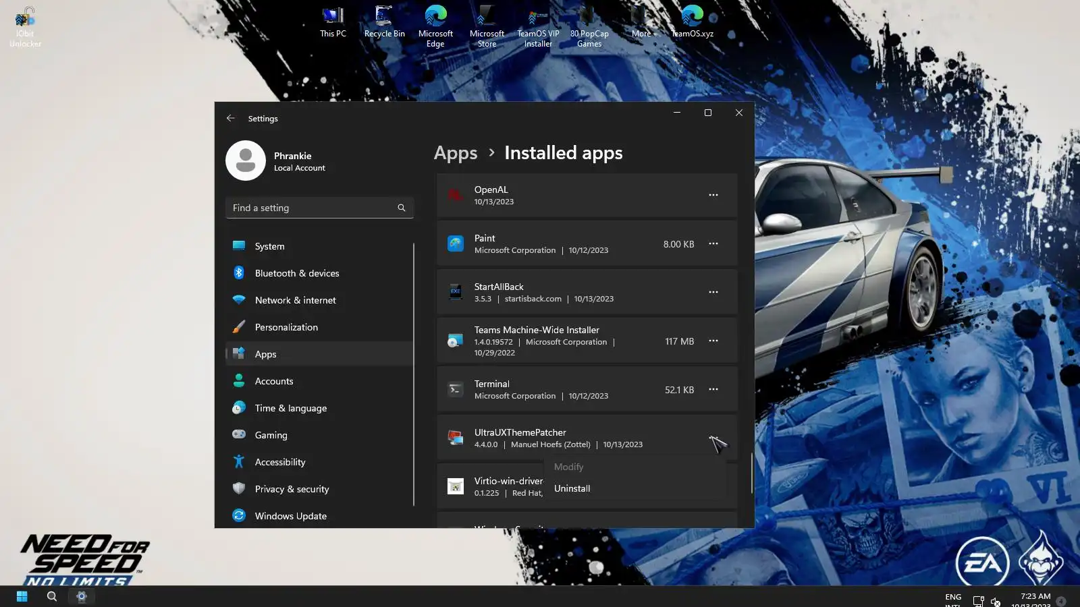Open the Personalization settings page
The image size is (1080, 607).
click(319, 327)
